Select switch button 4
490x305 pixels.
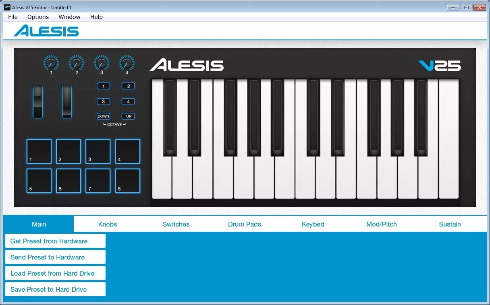tap(129, 101)
